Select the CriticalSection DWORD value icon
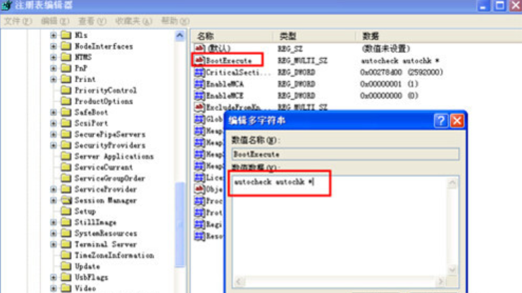The height and width of the screenshot is (293, 522). pyautogui.click(x=200, y=72)
